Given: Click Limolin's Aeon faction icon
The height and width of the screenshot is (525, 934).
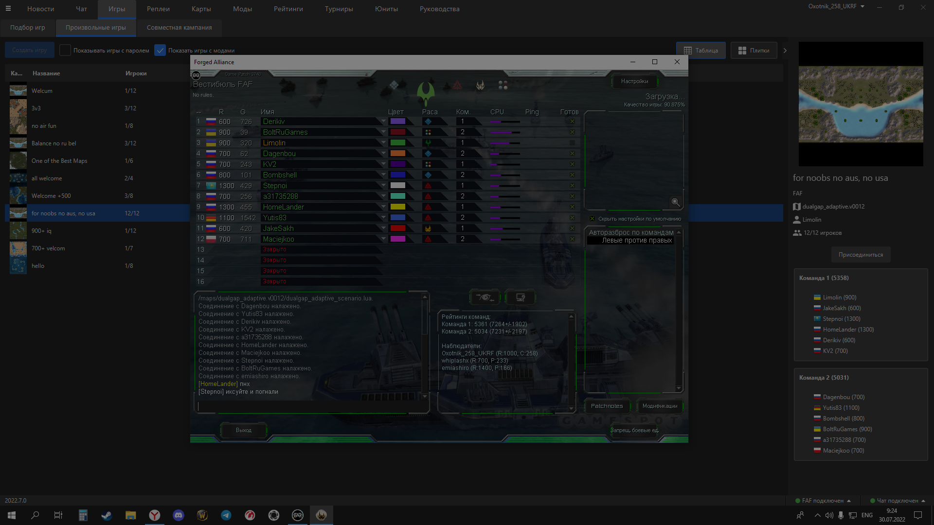Looking at the screenshot, I should coord(428,143).
